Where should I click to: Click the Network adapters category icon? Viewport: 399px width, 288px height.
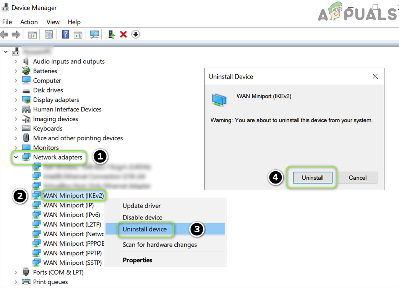point(26,157)
